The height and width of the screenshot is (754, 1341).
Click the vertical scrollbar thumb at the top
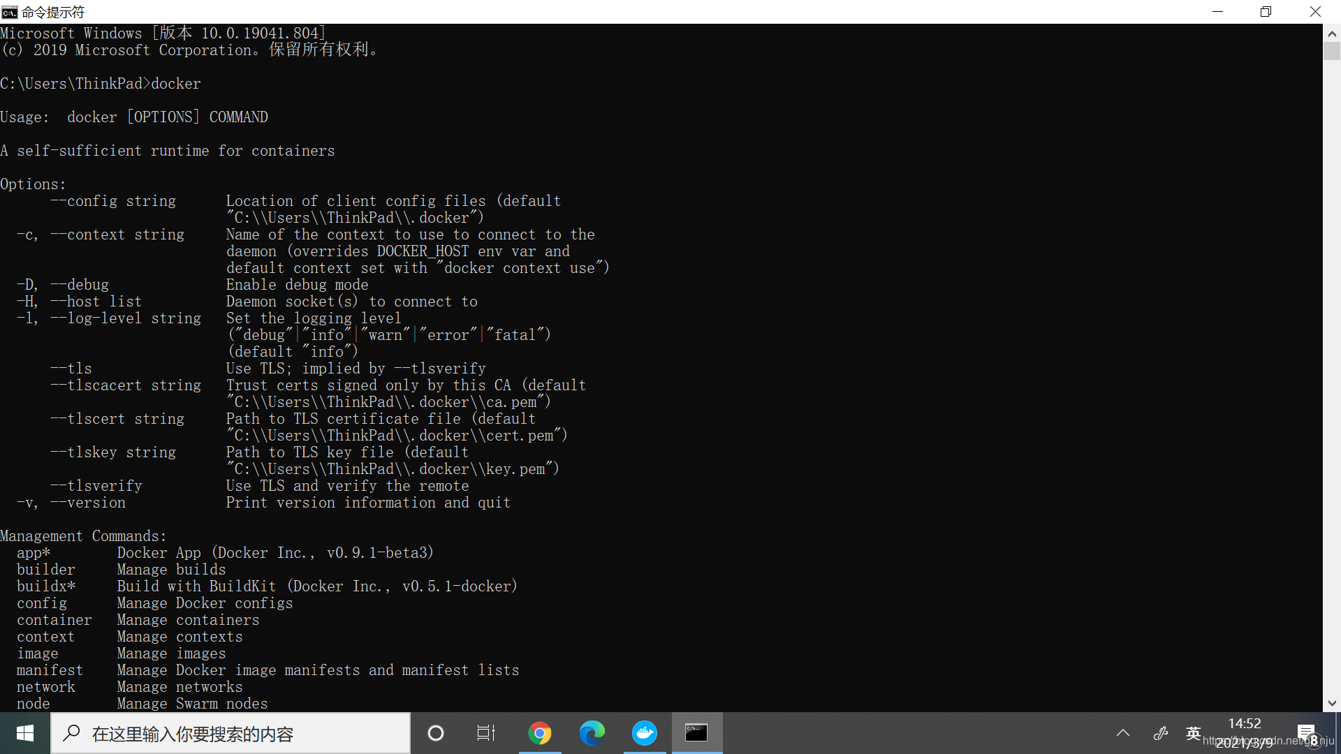coord(1332,51)
